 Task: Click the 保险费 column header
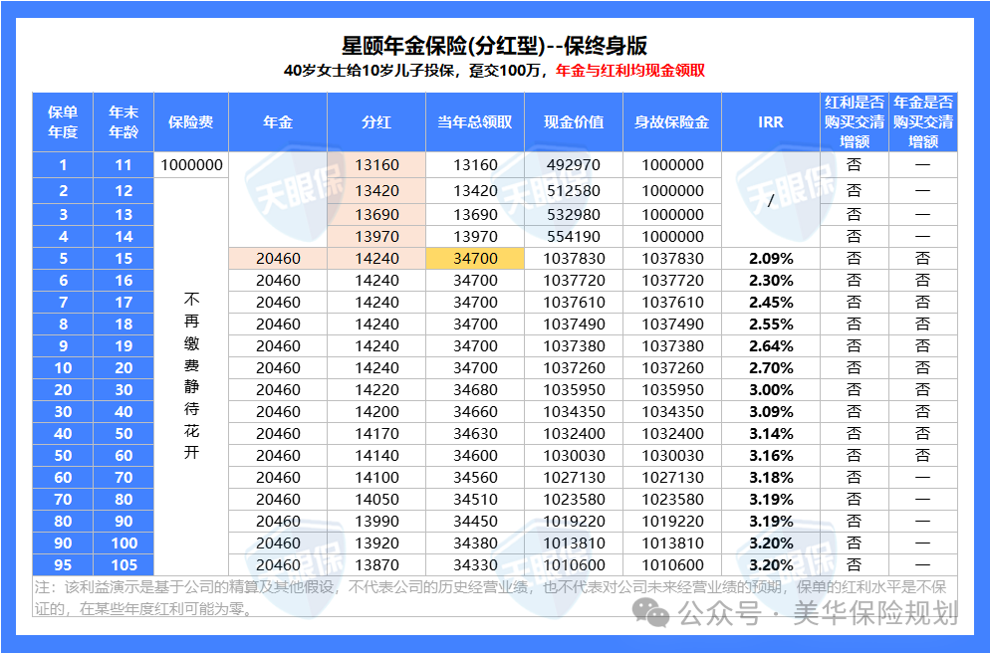190,121
